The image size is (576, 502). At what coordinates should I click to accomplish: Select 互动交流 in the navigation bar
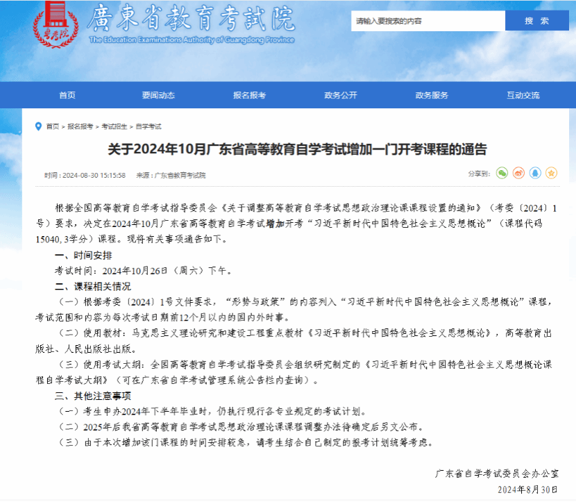(523, 95)
